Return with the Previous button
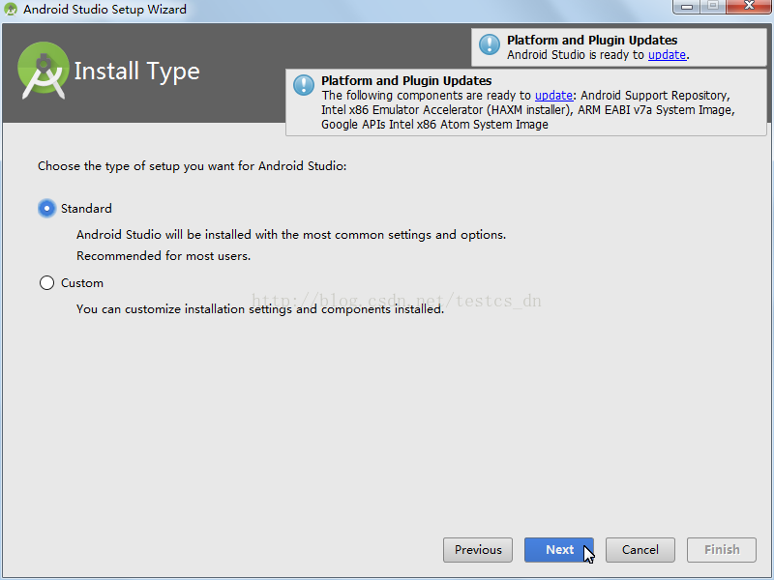 [478, 550]
